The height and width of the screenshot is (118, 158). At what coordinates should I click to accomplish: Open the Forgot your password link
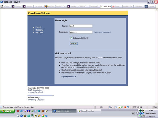[x=102, y=32]
